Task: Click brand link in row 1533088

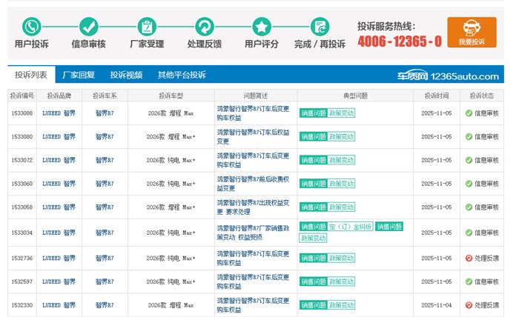Action: [x=59, y=113]
